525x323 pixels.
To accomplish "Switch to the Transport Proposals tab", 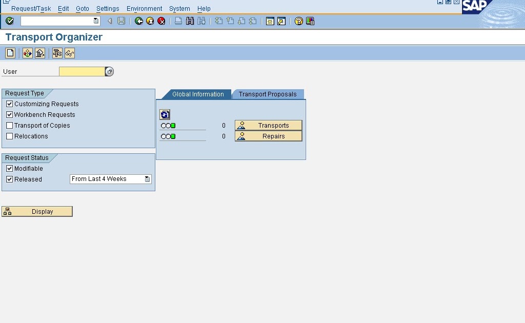I will 268,94.
